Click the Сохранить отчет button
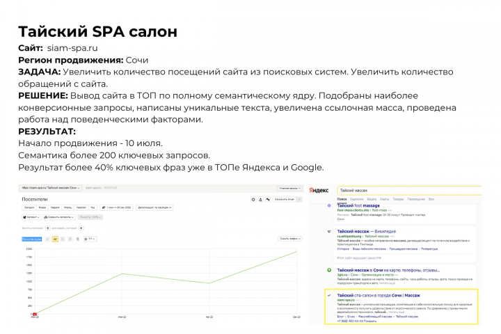The image size is (501, 334). coord(285,200)
